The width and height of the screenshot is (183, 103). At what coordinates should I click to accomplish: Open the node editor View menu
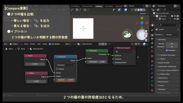point(26,44)
